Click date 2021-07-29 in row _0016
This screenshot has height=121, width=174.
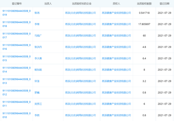coord(165,47)
